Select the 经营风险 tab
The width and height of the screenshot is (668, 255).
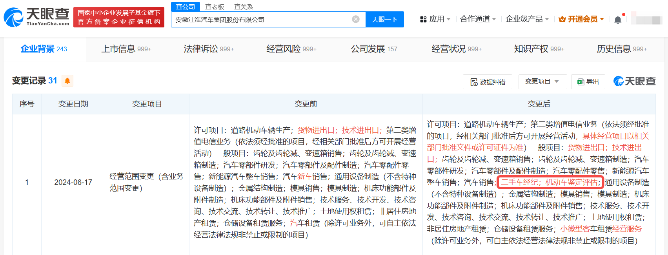pos(291,49)
